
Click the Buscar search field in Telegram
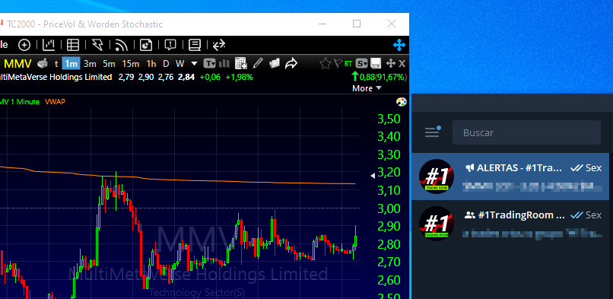tap(526, 132)
